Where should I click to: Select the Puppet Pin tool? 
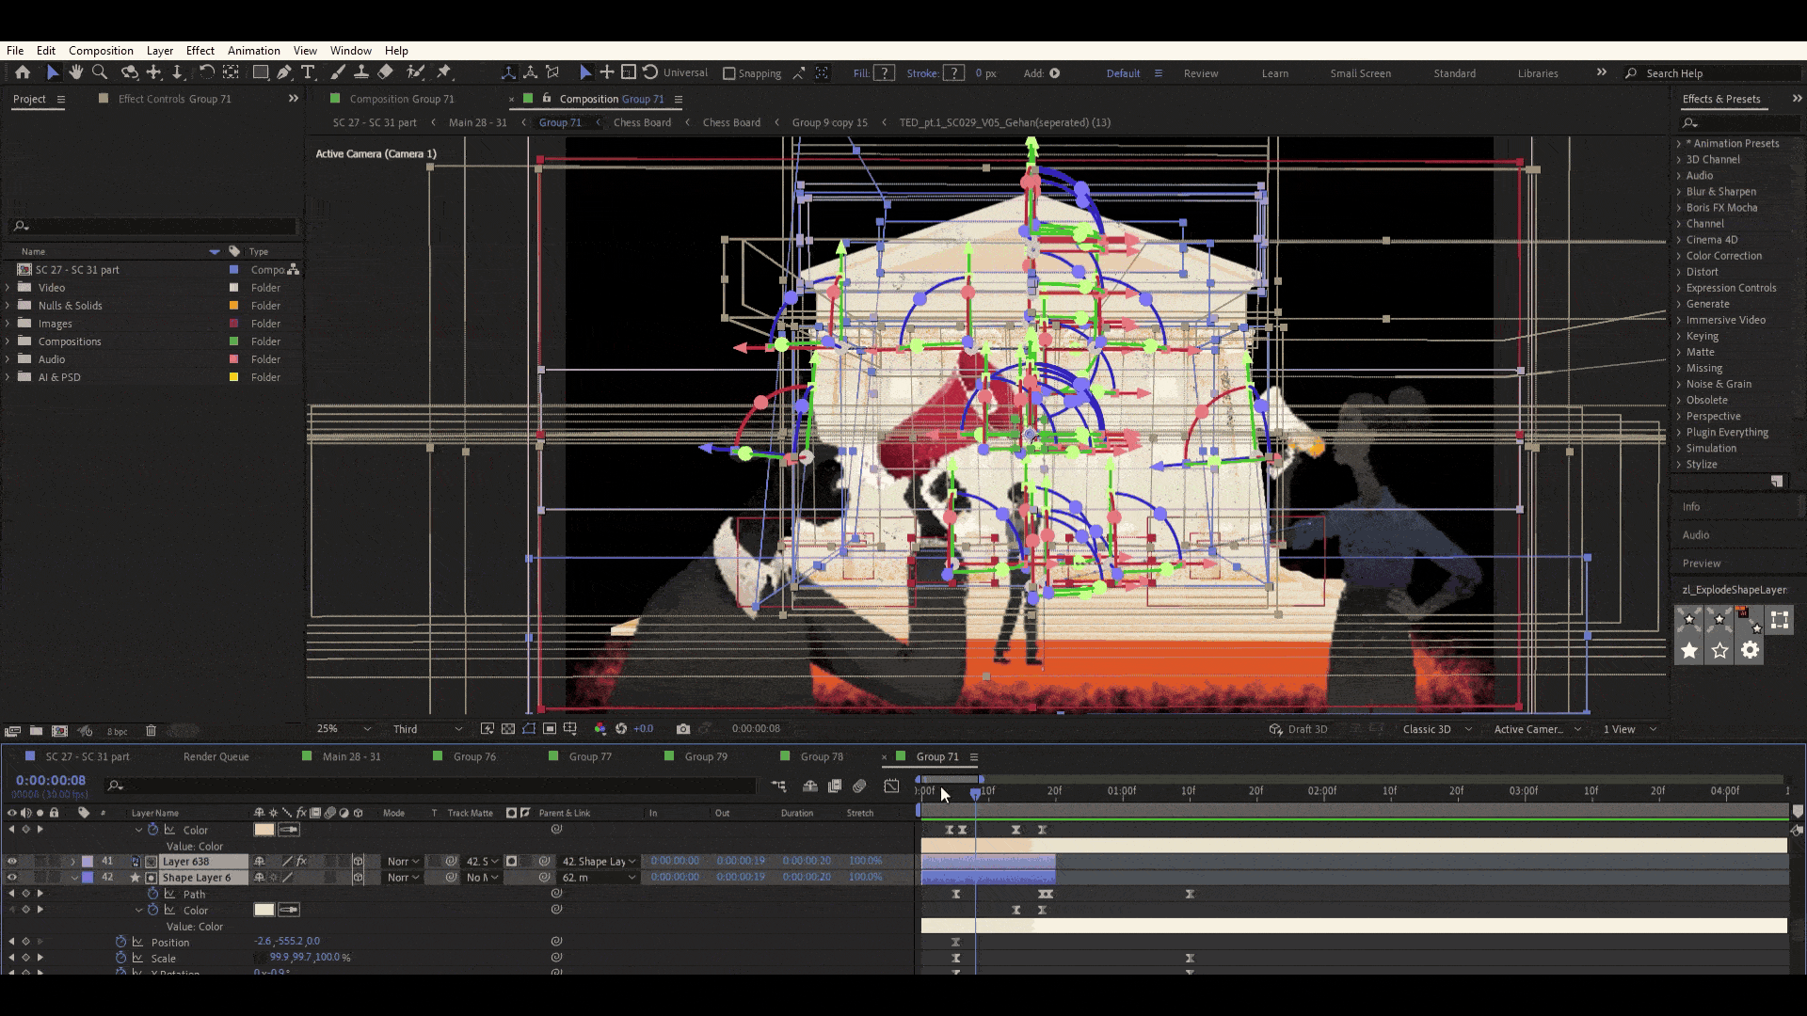click(x=444, y=72)
